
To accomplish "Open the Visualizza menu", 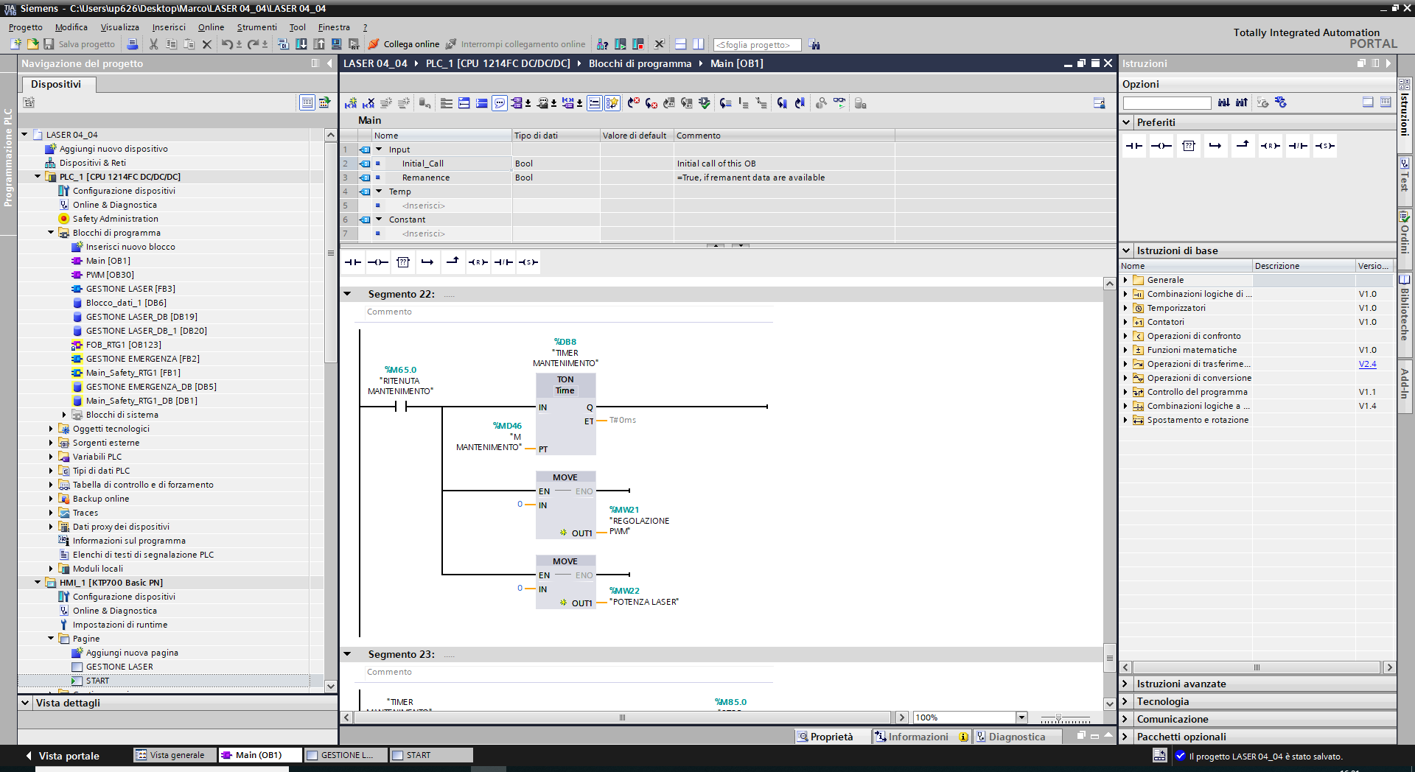I will tap(120, 27).
